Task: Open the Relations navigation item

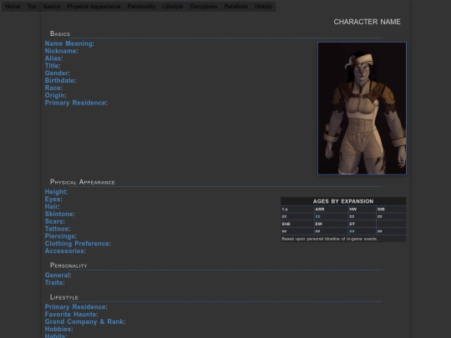Action: pyautogui.click(x=236, y=7)
